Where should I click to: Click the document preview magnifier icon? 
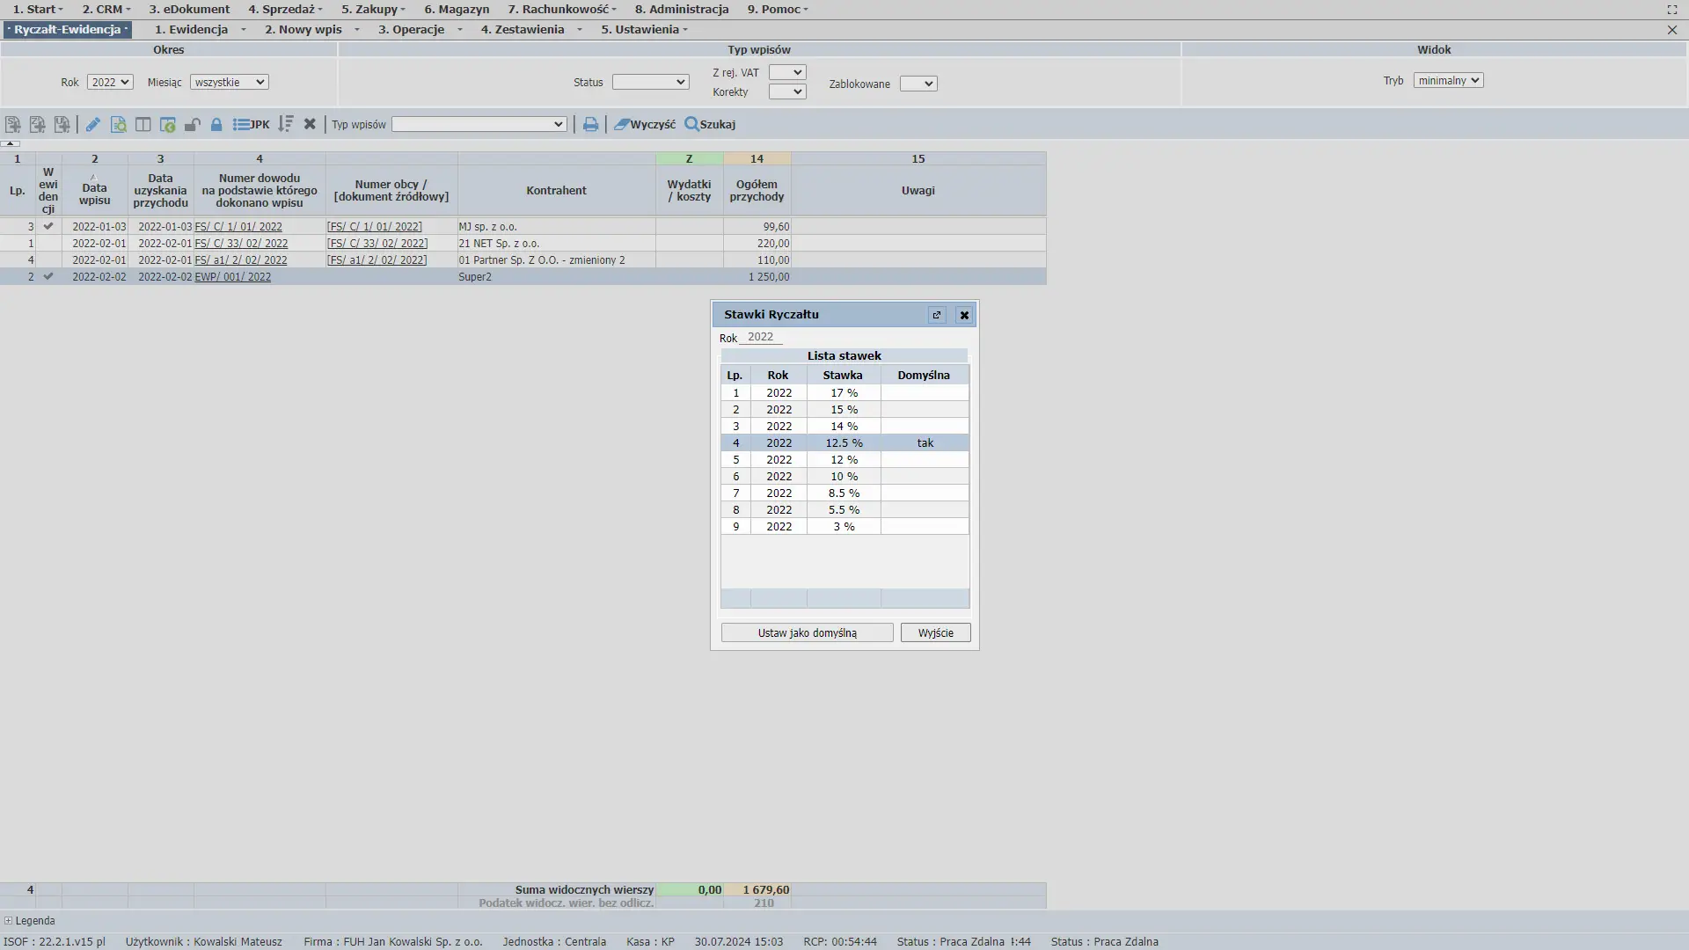pyautogui.click(x=118, y=125)
